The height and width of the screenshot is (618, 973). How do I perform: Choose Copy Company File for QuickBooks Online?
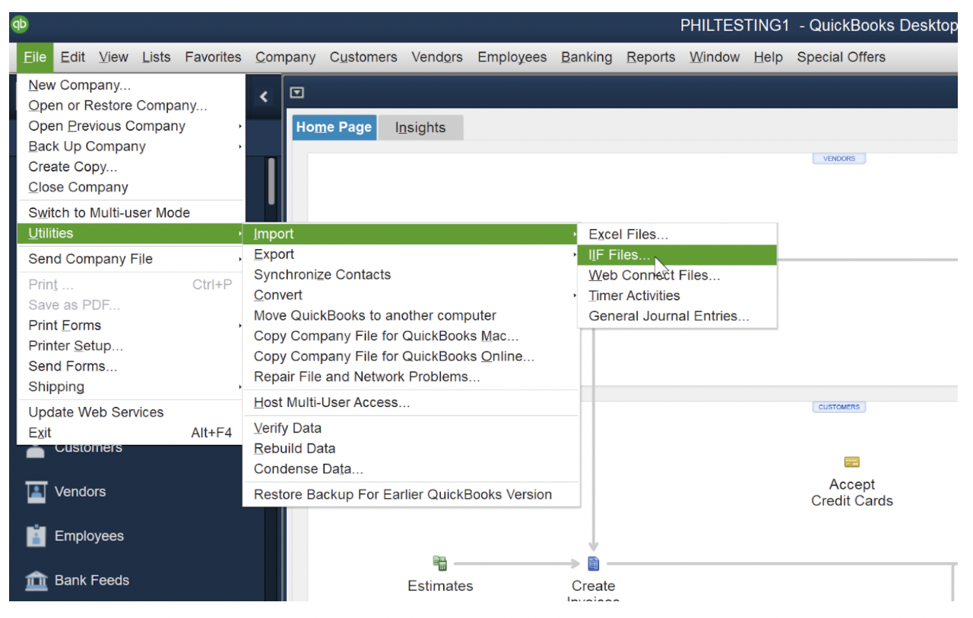pyautogui.click(x=411, y=356)
